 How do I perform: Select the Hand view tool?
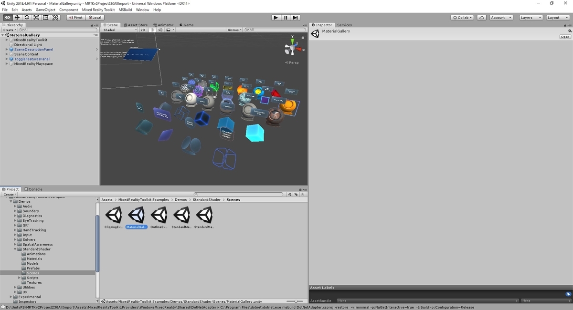point(8,17)
